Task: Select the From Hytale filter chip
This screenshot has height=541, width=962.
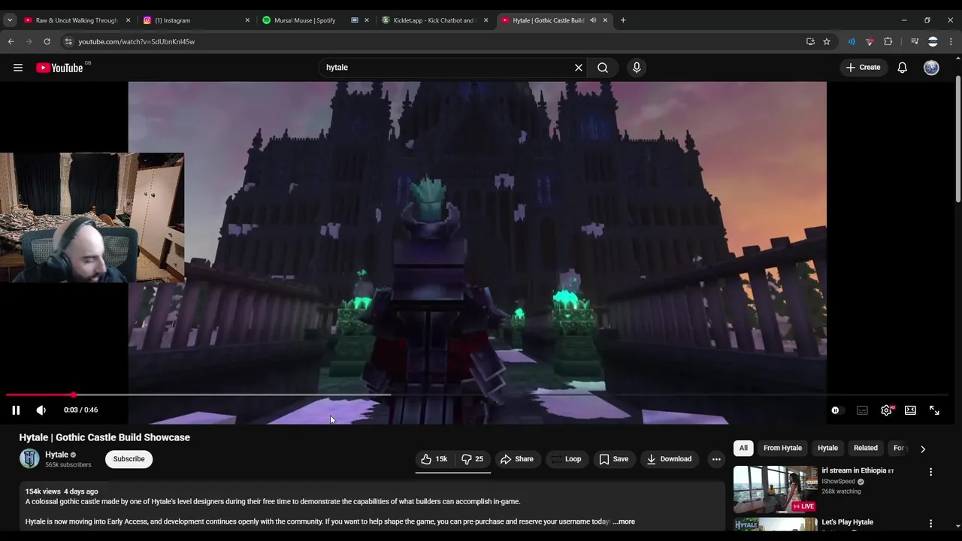Action: click(782, 448)
